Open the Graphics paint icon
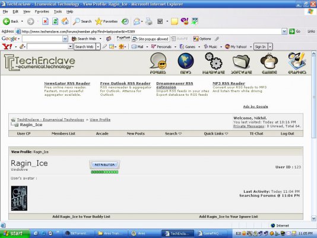The image size is (317, 238). point(297,63)
